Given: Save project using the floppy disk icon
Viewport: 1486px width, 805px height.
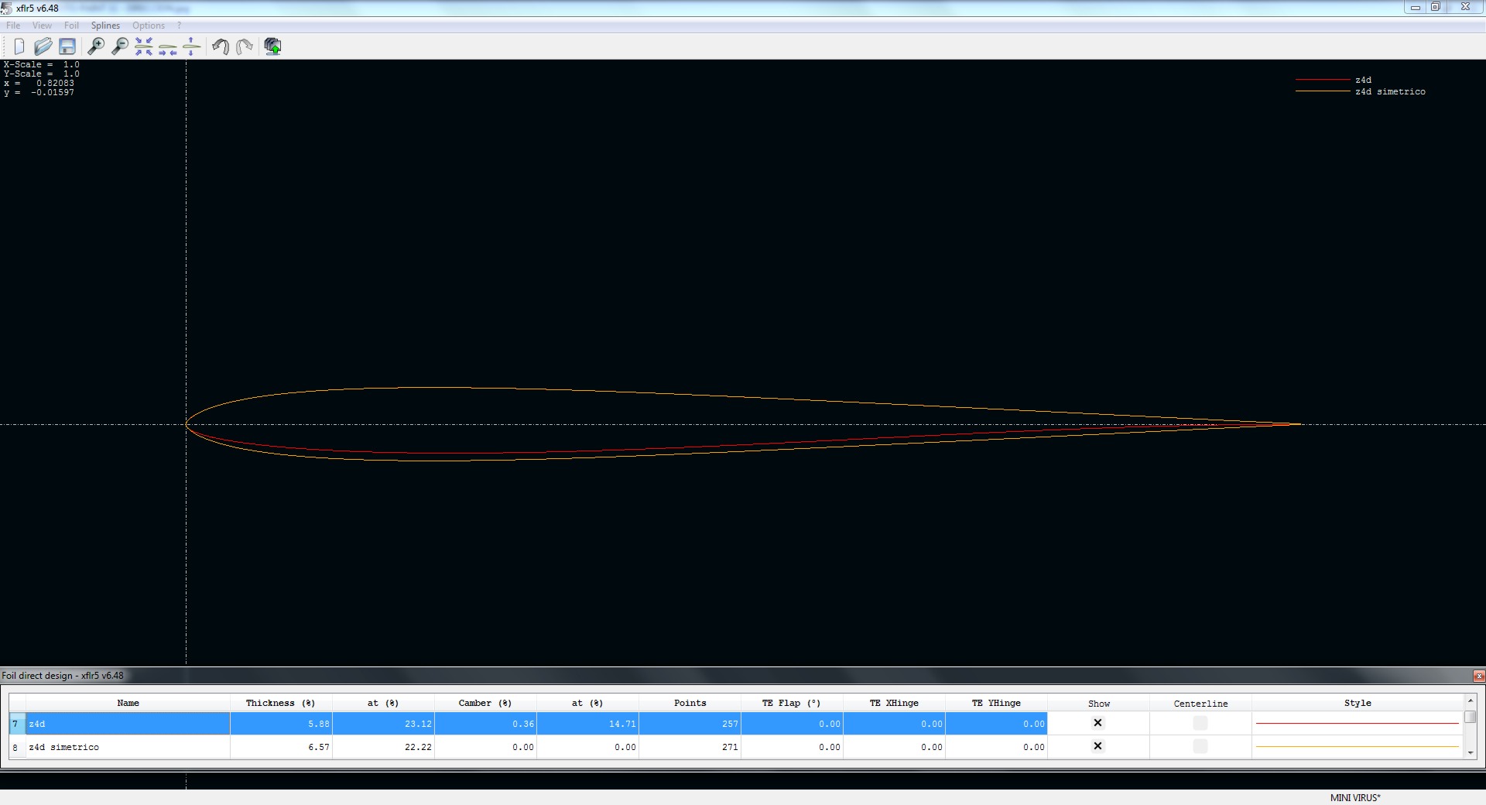Looking at the screenshot, I should tap(67, 46).
